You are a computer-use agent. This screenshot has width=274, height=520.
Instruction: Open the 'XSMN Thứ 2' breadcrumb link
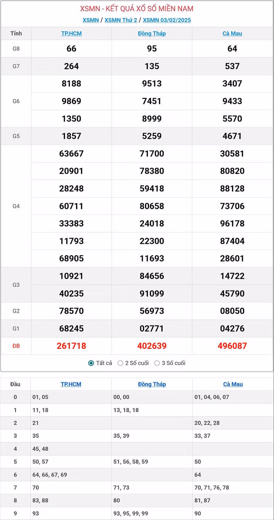(x=121, y=20)
